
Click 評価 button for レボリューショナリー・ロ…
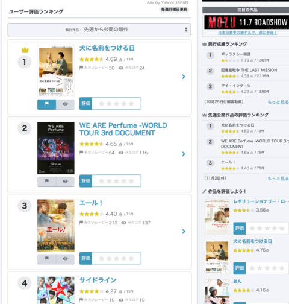pos(240,228)
